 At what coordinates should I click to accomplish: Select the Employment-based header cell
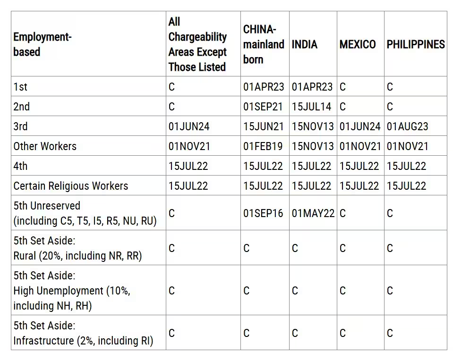pos(43,44)
